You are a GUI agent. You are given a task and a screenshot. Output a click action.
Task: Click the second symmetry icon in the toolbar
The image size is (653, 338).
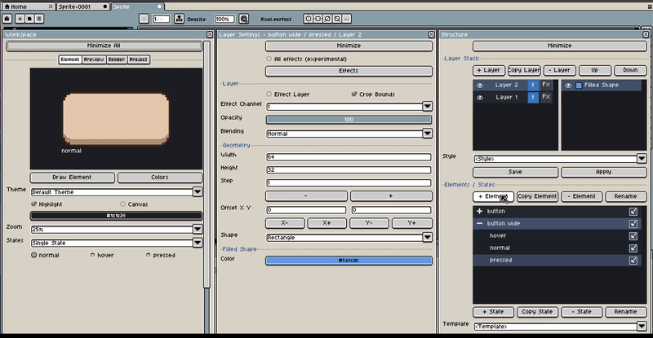coord(318,19)
